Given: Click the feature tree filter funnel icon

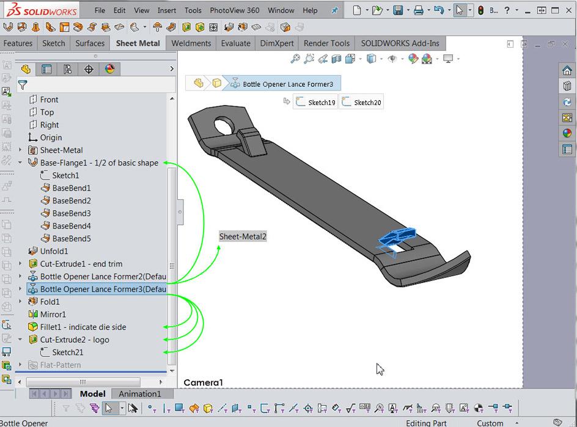Looking at the screenshot, I should tap(23, 85).
